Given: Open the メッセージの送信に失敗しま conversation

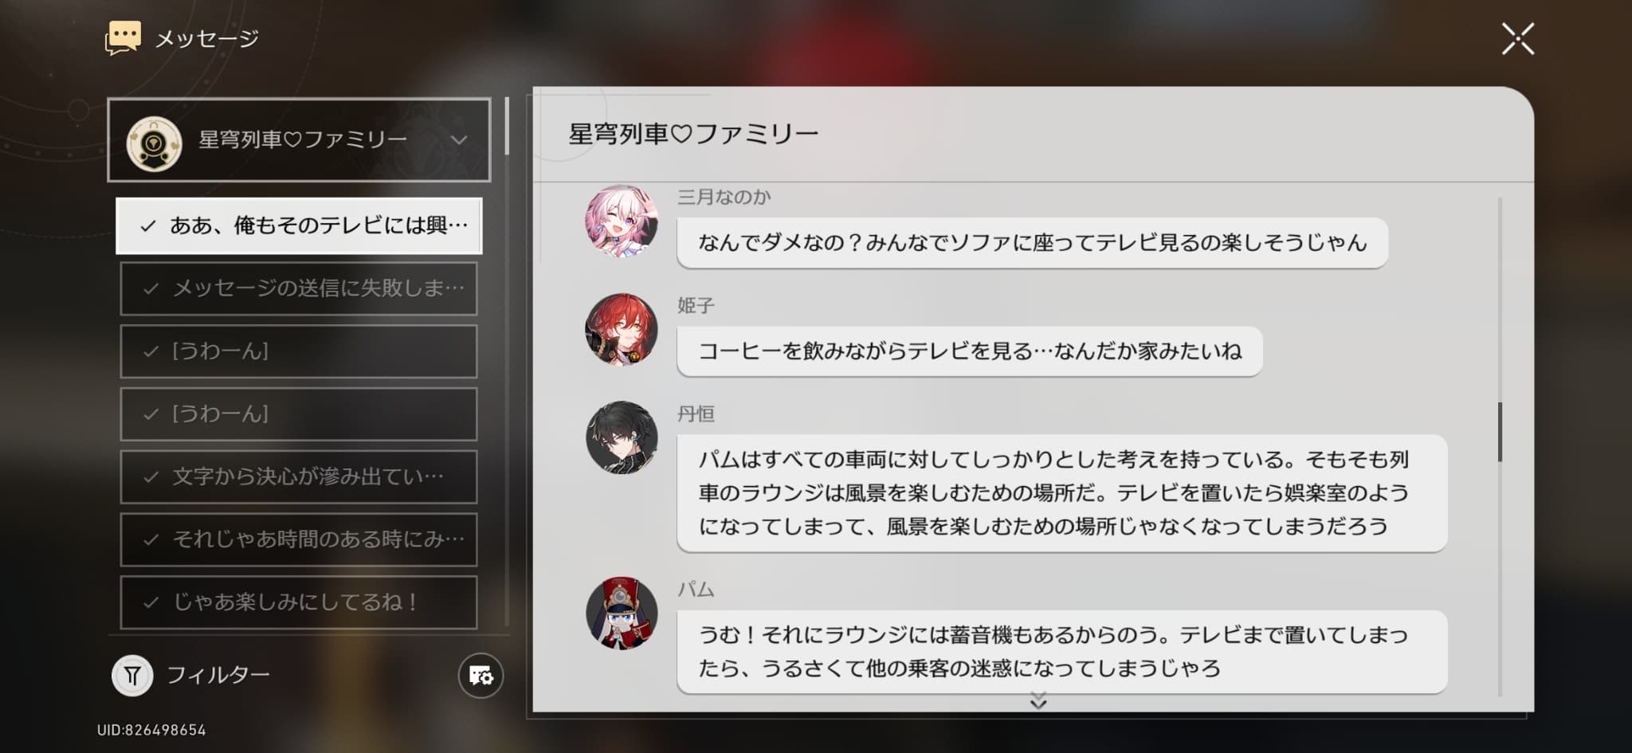Looking at the screenshot, I should (299, 288).
